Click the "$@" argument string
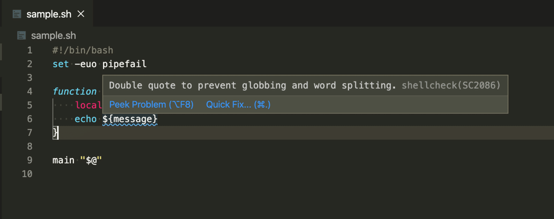Screen dimensions: 554x219 pyautogui.click(x=91, y=160)
